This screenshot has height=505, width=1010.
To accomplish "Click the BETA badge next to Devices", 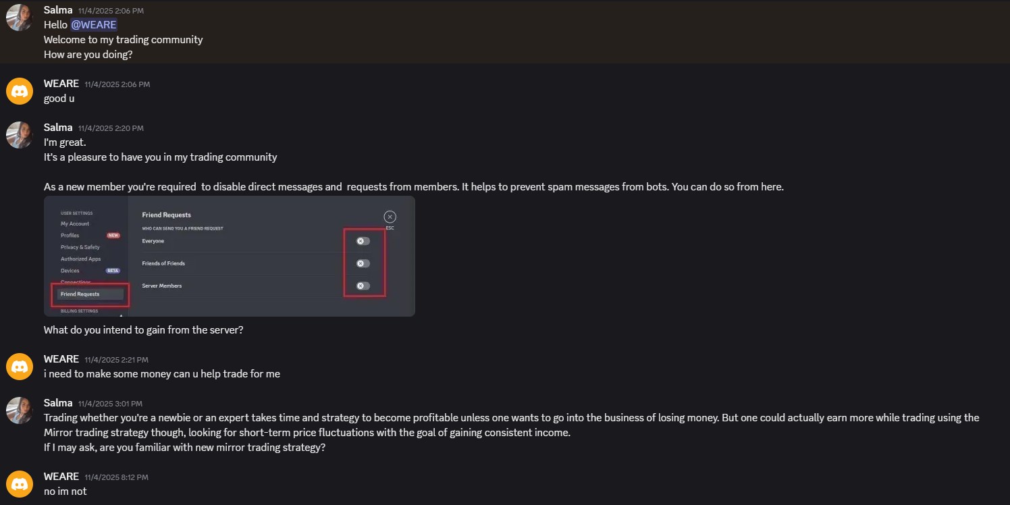I will click(114, 270).
